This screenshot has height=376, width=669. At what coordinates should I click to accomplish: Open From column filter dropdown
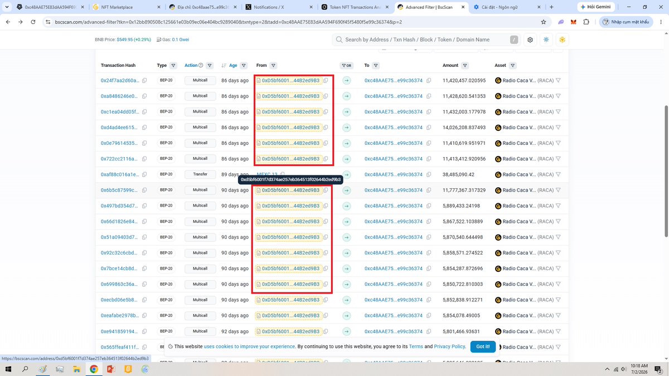click(x=273, y=65)
